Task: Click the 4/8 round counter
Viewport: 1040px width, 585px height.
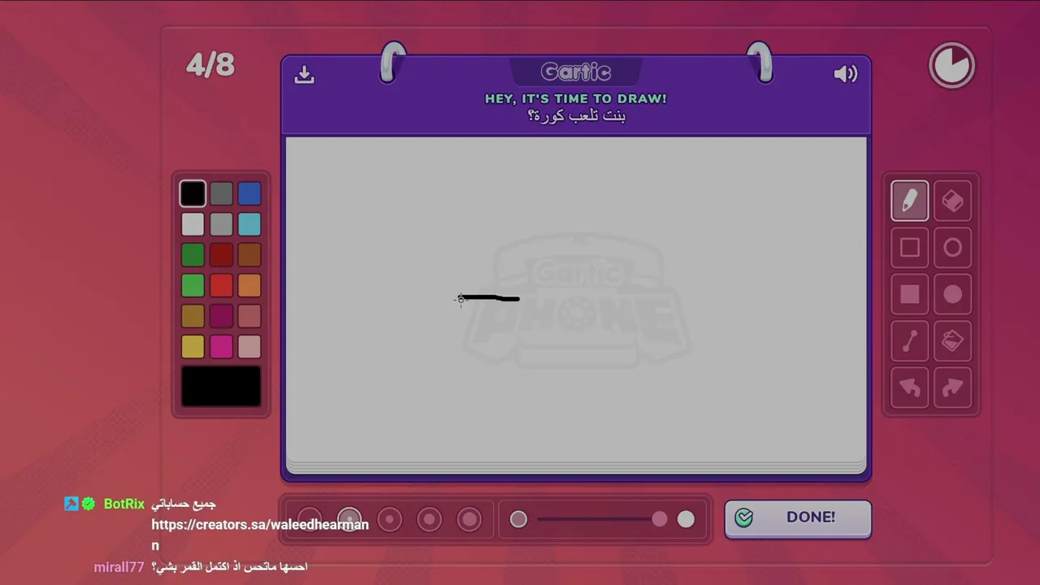Action: [x=210, y=65]
